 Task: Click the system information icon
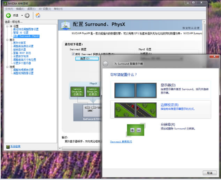tap(8, 147)
